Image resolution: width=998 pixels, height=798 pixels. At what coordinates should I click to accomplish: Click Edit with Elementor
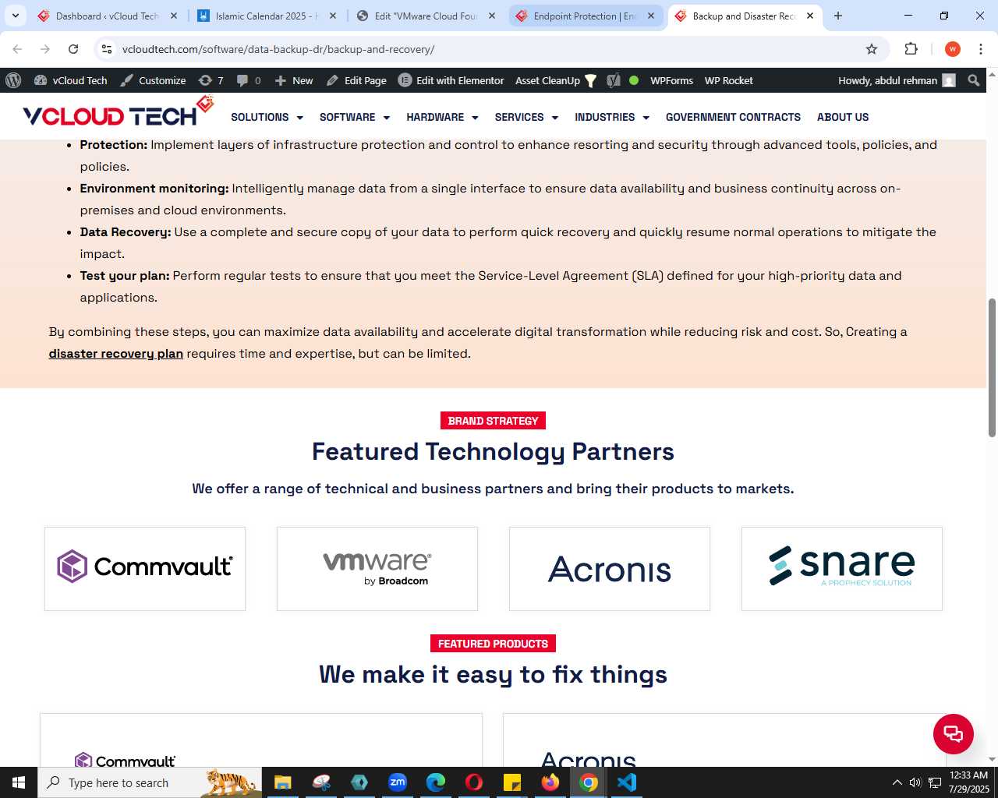point(451,80)
